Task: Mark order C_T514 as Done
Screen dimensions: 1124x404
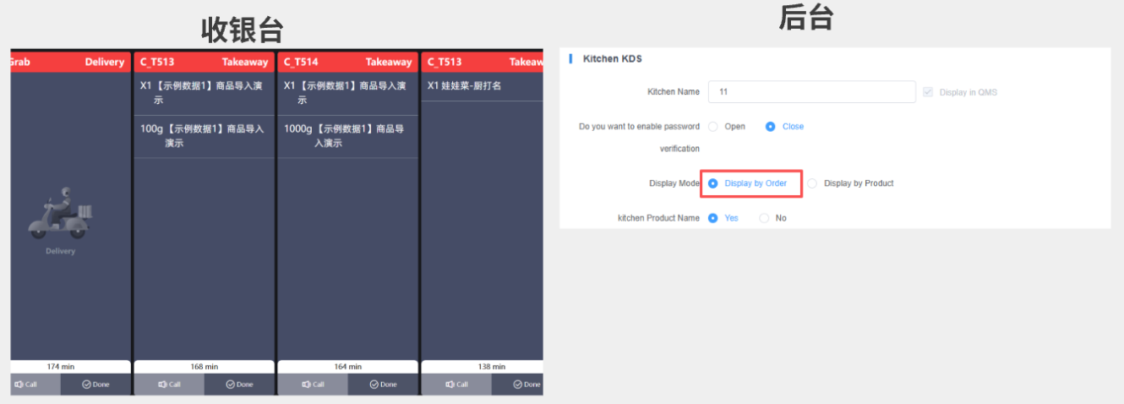Action: (382, 385)
